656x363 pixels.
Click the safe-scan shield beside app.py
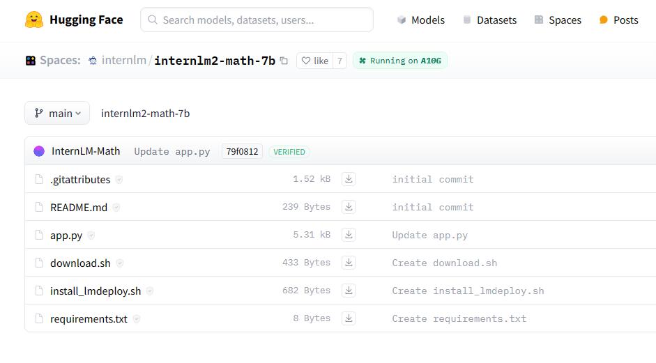(91, 235)
